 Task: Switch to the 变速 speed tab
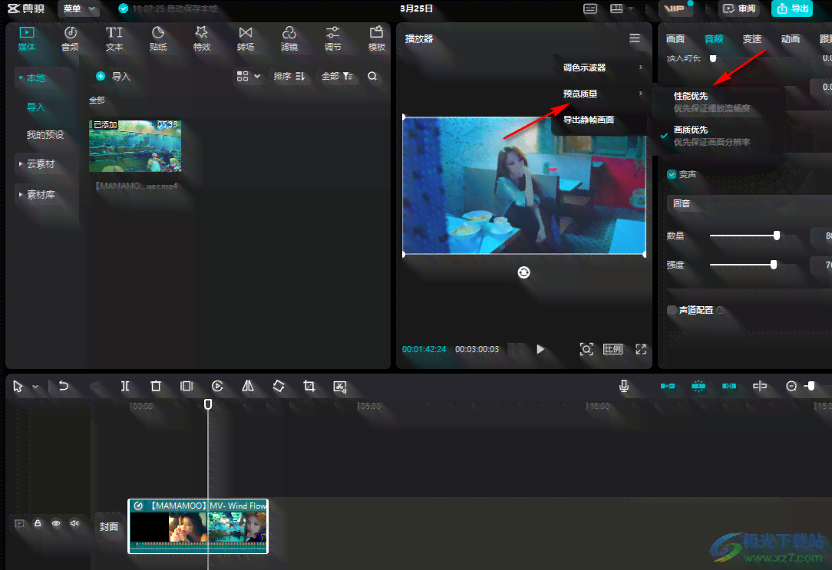[752, 38]
